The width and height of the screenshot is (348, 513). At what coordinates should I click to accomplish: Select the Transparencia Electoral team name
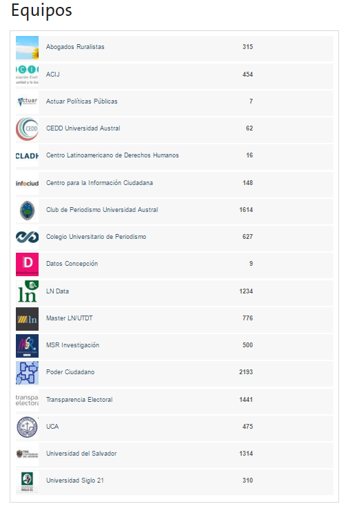click(x=79, y=400)
